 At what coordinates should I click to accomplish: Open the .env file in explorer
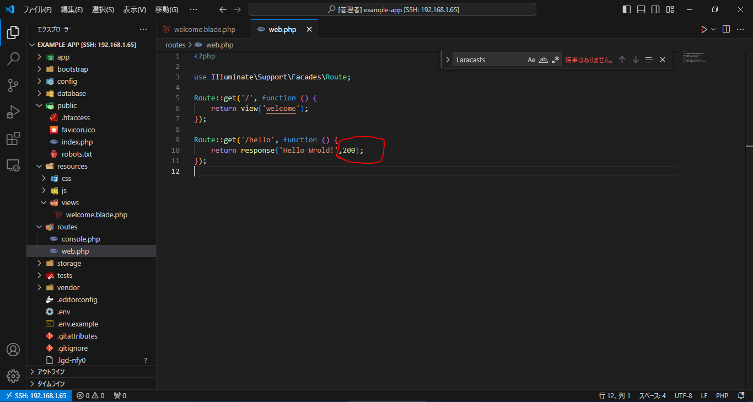pyautogui.click(x=92, y=312)
